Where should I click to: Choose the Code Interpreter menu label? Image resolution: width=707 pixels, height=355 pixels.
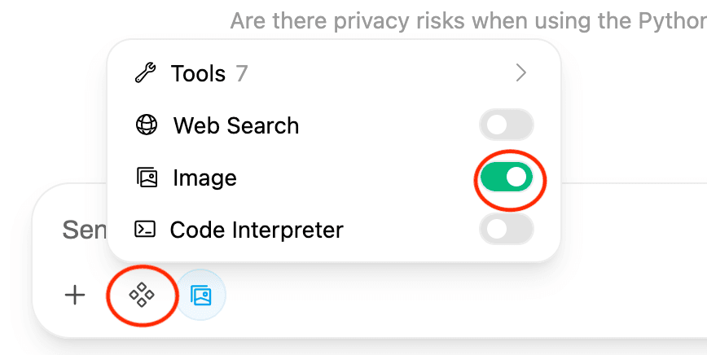tap(257, 230)
